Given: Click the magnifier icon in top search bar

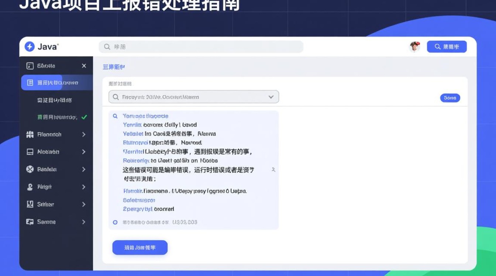Looking at the screenshot, I should 107,47.
